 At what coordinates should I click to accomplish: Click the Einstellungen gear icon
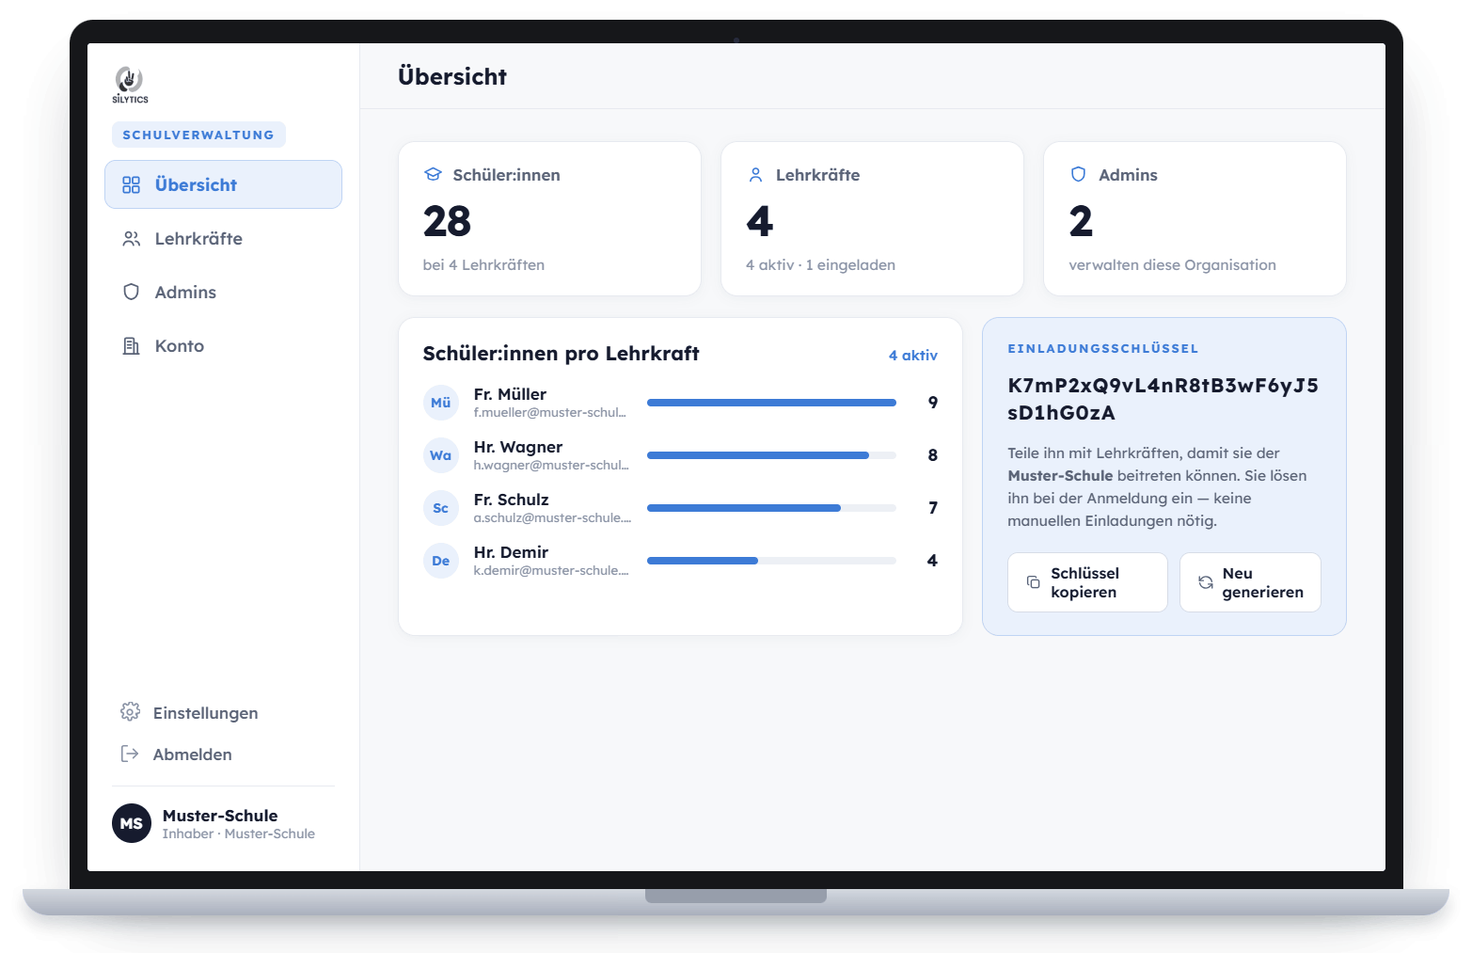coord(131,712)
